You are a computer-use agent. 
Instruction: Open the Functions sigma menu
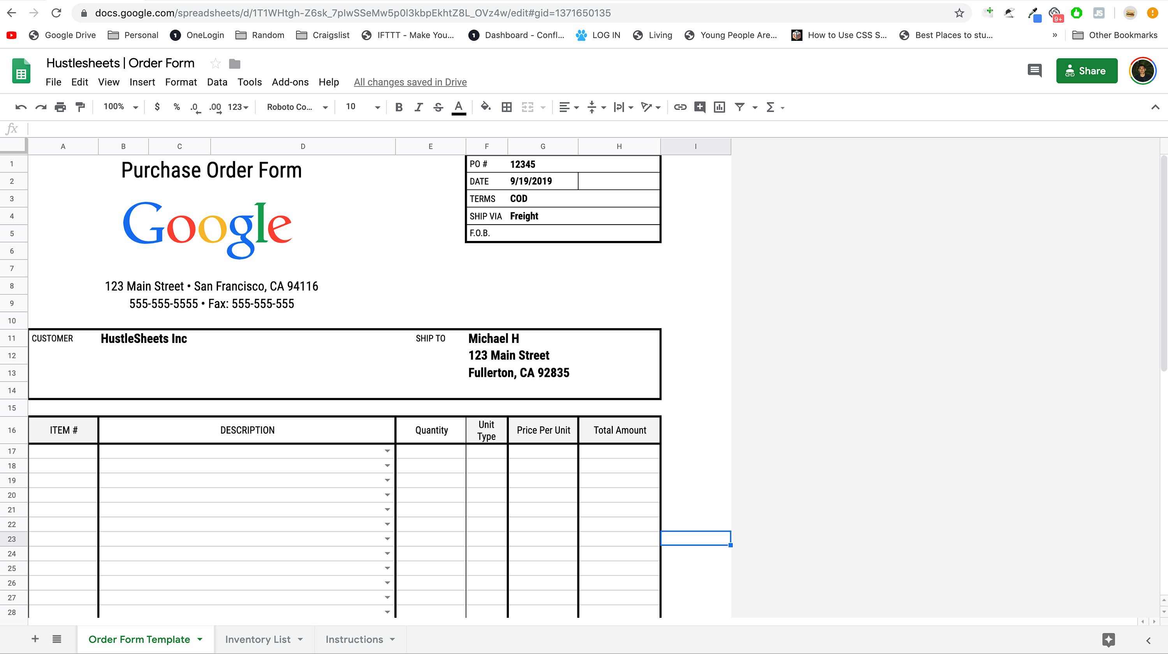[774, 107]
